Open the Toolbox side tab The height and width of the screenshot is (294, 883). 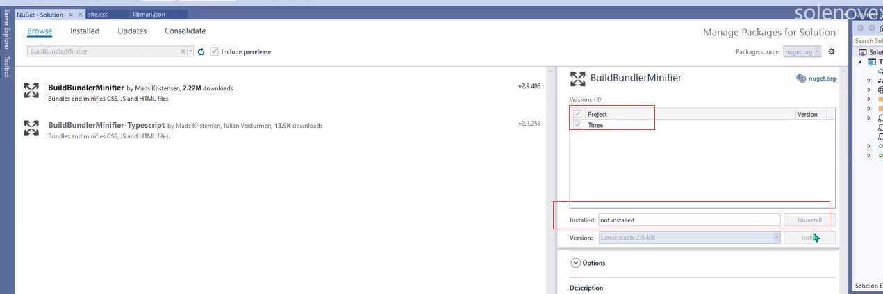click(6, 67)
